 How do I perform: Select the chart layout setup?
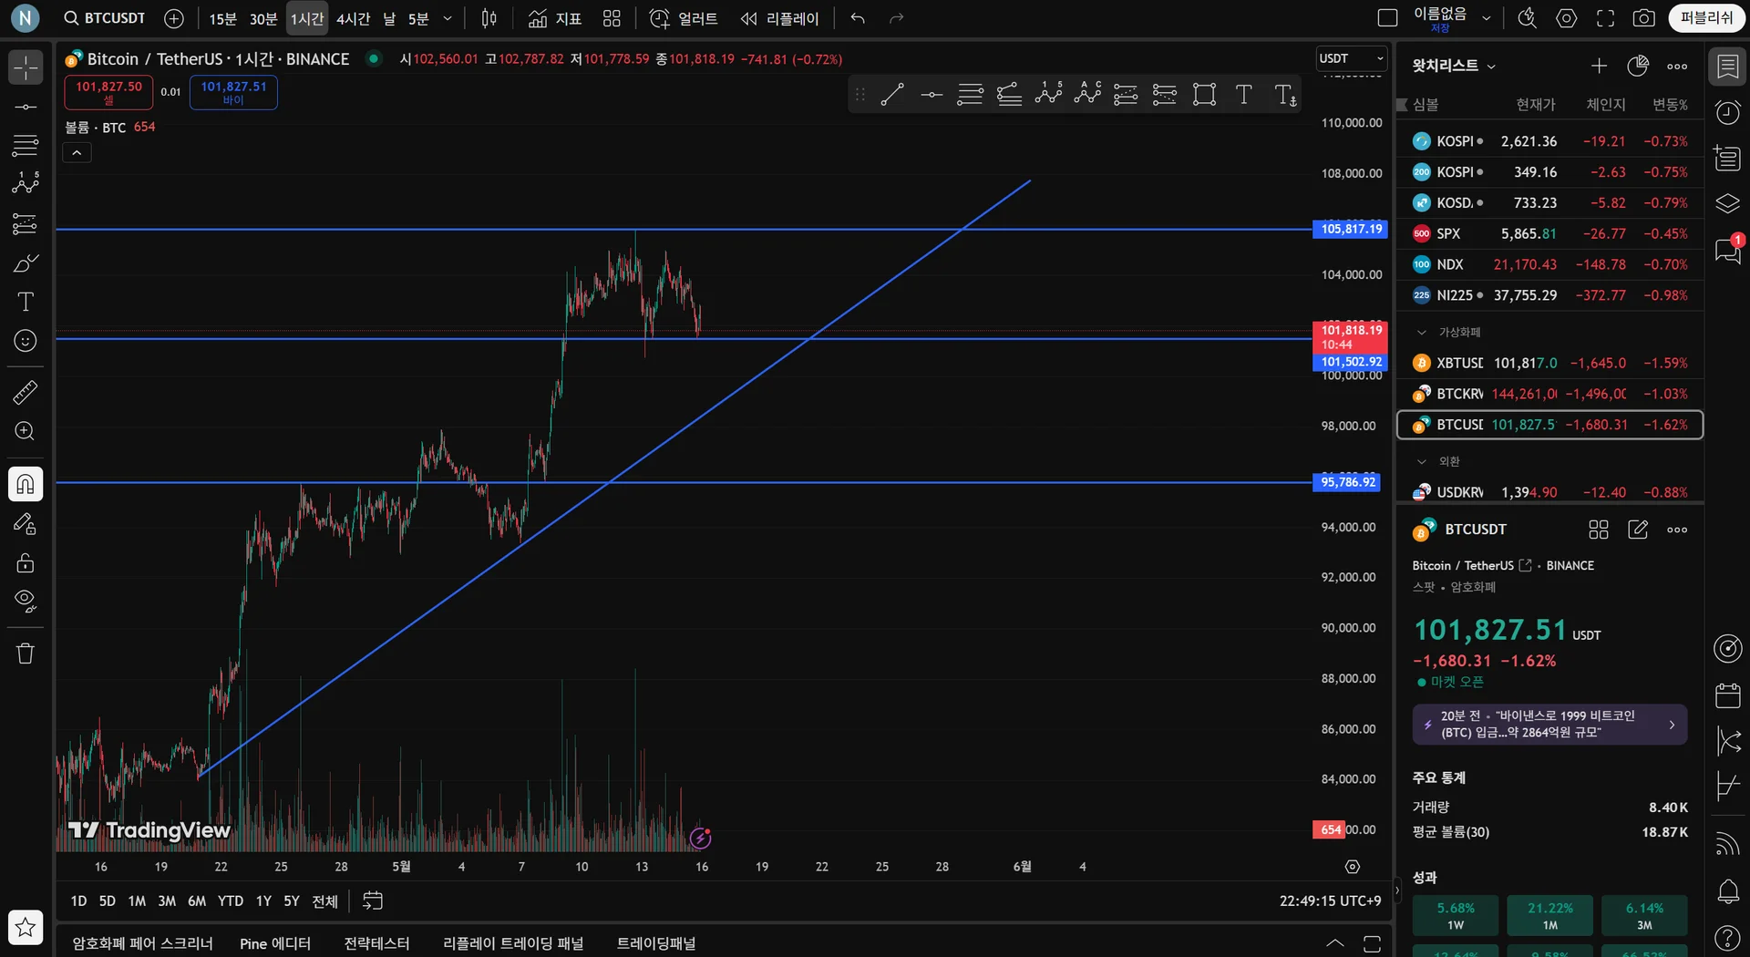1388,18
